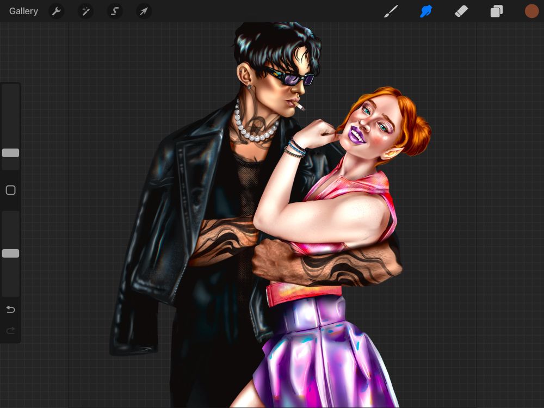Redo the undone action
This screenshot has width=544, height=408.
tap(10, 331)
